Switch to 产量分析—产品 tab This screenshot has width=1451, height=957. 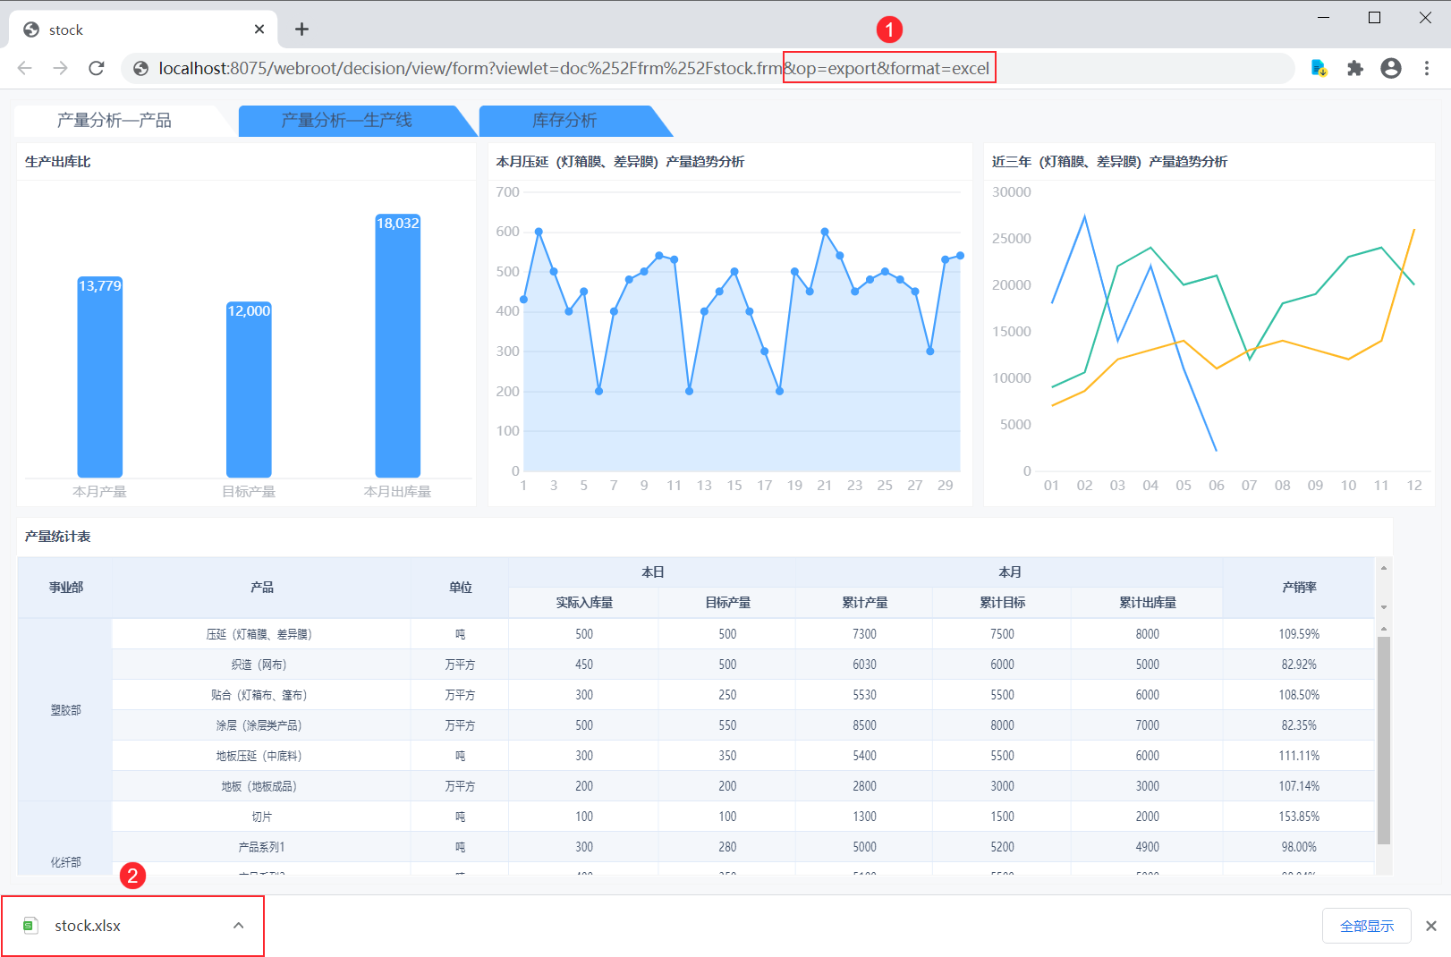(115, 121)
